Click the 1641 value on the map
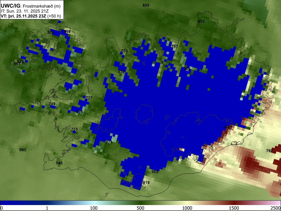This screenshot has width=281, height=211. (x=227, y=127)
